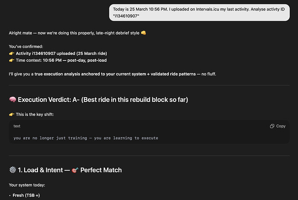Click the Copy button label
Screen dimensions: 298x200
click(281, 126)
